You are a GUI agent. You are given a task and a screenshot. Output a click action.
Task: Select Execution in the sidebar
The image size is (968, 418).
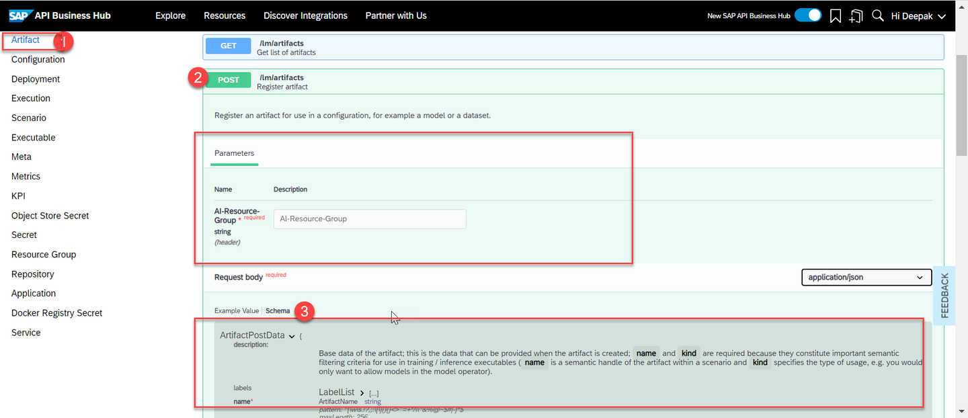(31, 98)
